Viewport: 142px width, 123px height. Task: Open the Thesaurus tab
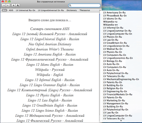85,10
